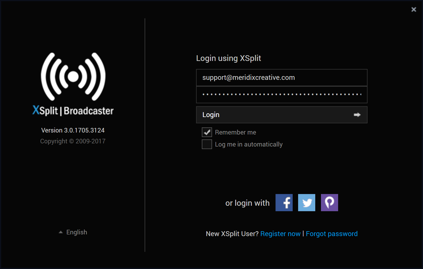Click the XSplit Broadcaster wordmark
The height and width of the screenshot is (269, 423).
73,111
